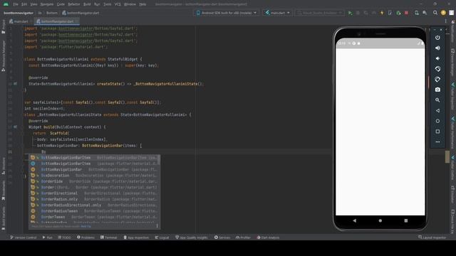Open the View menu
The image size is (456, 256).
pyautogui.click(x=33, y=4)
